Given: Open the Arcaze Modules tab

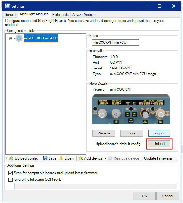Looking at the screenshot, I should click(84, 15).
